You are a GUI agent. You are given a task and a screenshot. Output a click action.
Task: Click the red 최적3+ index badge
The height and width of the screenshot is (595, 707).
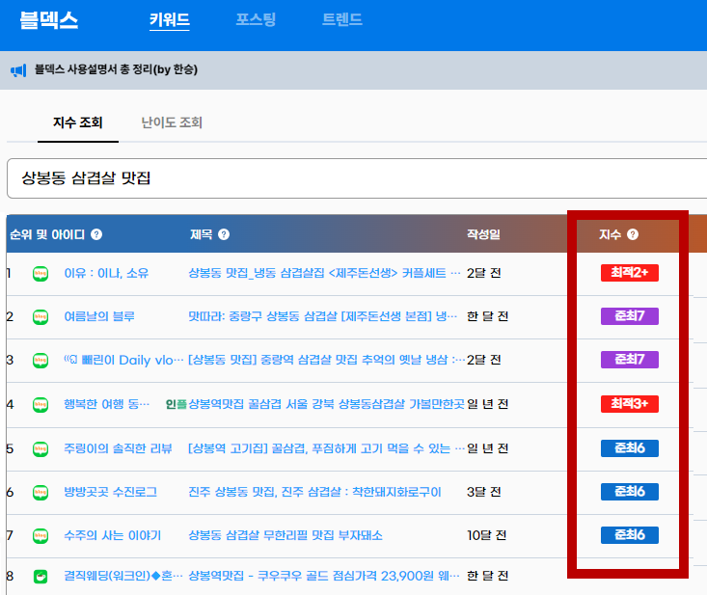pos(630,404)
